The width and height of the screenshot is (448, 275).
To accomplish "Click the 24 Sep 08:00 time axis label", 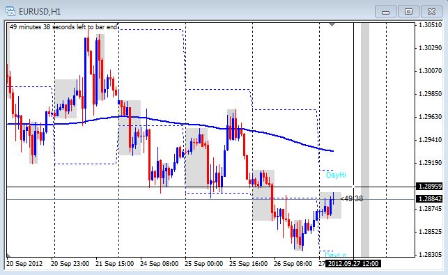I will click(x=159, y=263).
